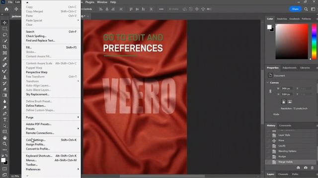Delete current state trash icon in History
The image size is (318, 178).
pyautogui.click(x=312, y=168)
